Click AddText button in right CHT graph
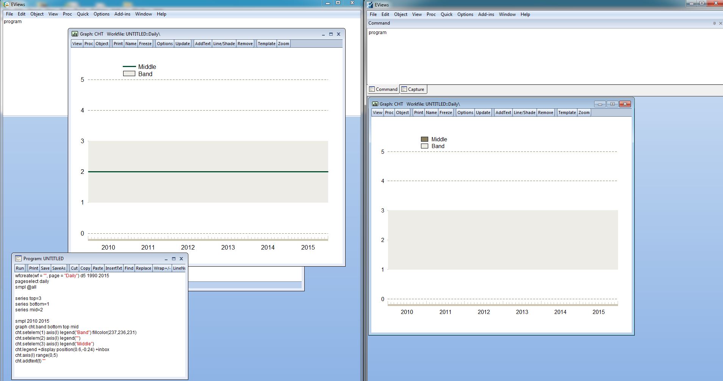The height and width of the screenshot is (381, 723). (x=503, y=112)
